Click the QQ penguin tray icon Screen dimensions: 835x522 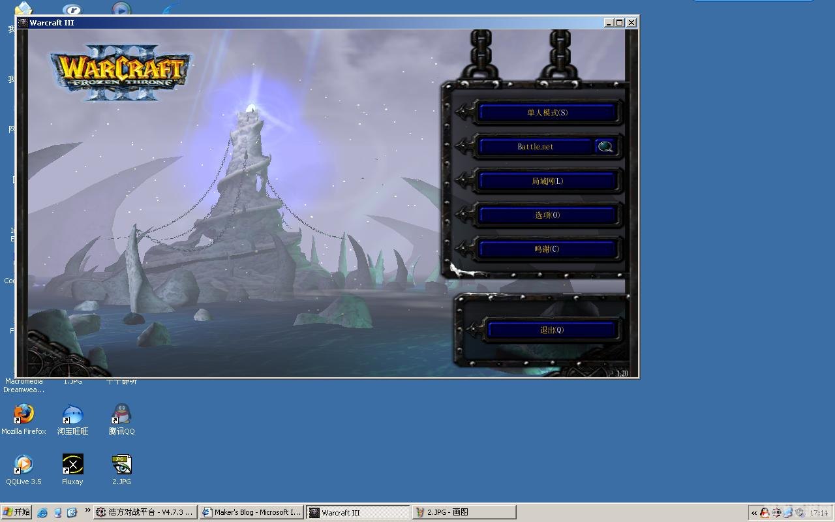click(765, 513)
